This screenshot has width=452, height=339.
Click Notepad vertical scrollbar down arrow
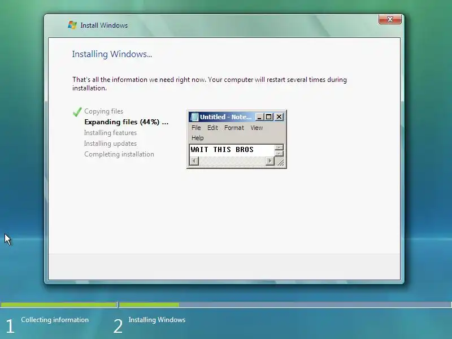[x=279, y=153]
